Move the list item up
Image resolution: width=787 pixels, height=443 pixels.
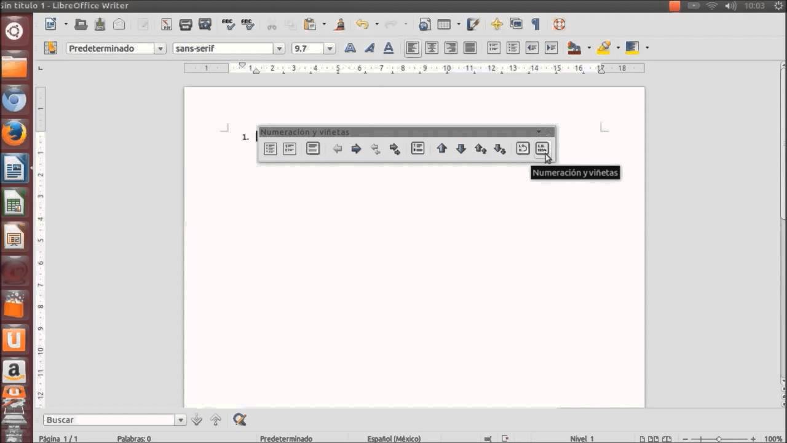point(441,148)
